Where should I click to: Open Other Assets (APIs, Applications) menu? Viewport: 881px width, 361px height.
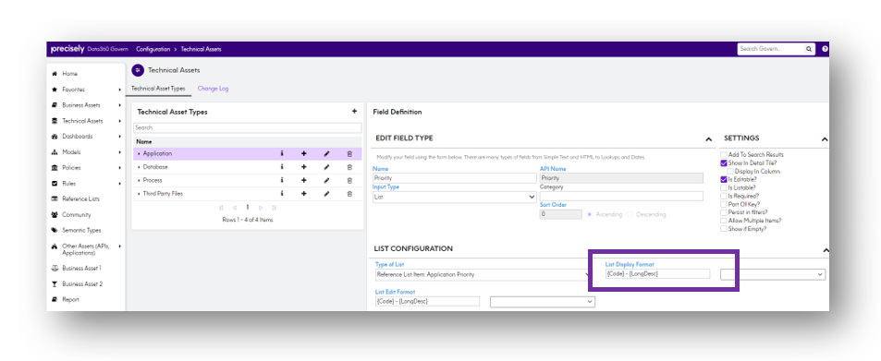click(86, 249)
